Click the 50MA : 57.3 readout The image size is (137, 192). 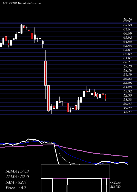pos(17,171)
